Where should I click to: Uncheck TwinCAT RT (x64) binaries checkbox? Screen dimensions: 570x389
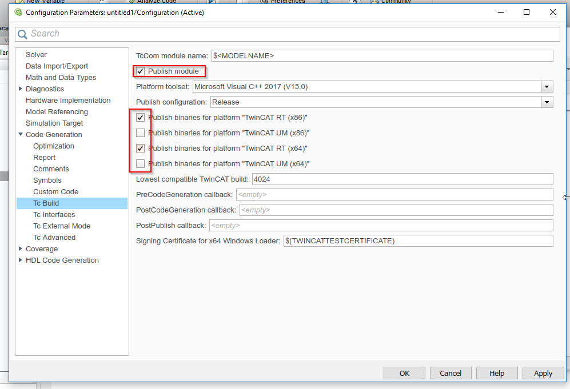pyautogui.click(x=140, y=148)
